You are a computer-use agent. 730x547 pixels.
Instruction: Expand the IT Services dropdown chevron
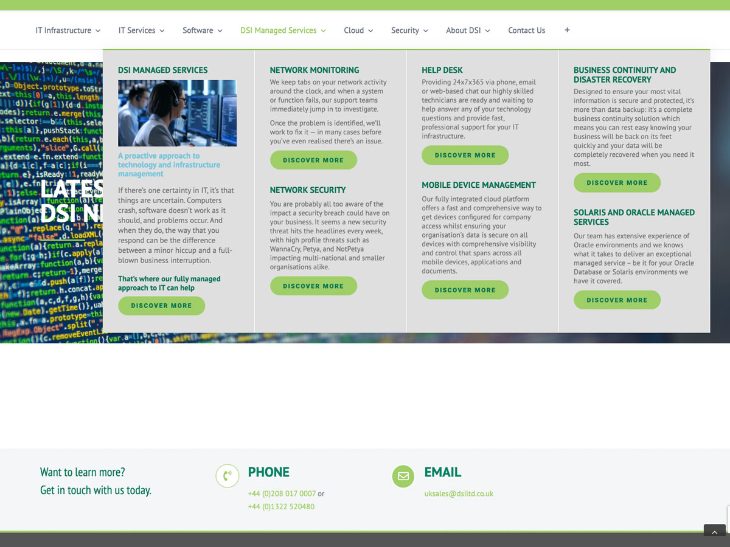click(162, 31)
